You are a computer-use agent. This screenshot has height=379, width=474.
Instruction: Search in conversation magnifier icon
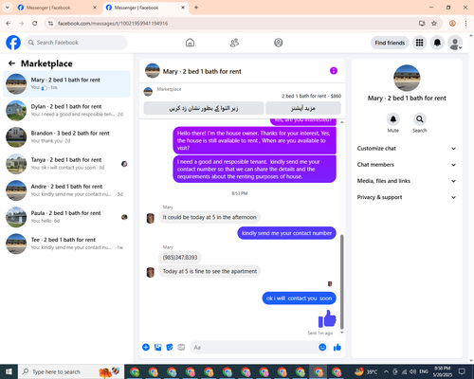(x=420, y=119)
